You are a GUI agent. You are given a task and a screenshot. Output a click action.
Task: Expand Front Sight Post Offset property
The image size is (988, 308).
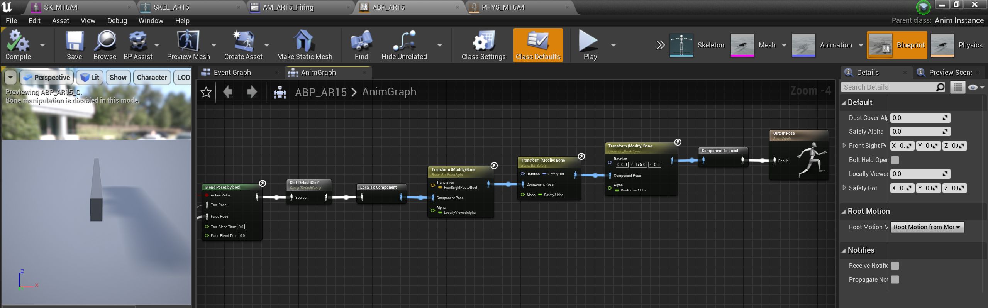[844, 146]
